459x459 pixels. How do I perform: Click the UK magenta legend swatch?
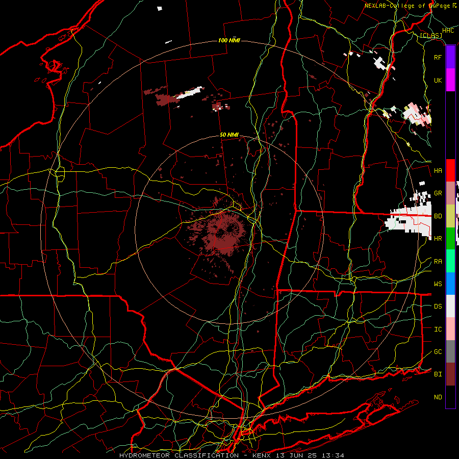tap(450, 80)
